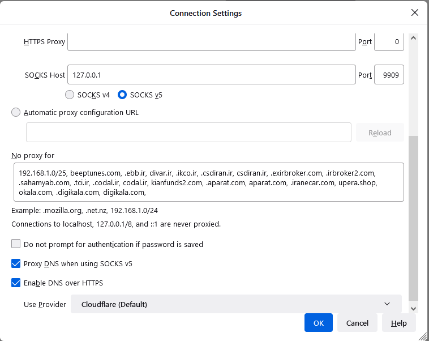Click the Reload button
Viewport: 429px width, 341px height.
pyautogui.click(x=380, y=133)
